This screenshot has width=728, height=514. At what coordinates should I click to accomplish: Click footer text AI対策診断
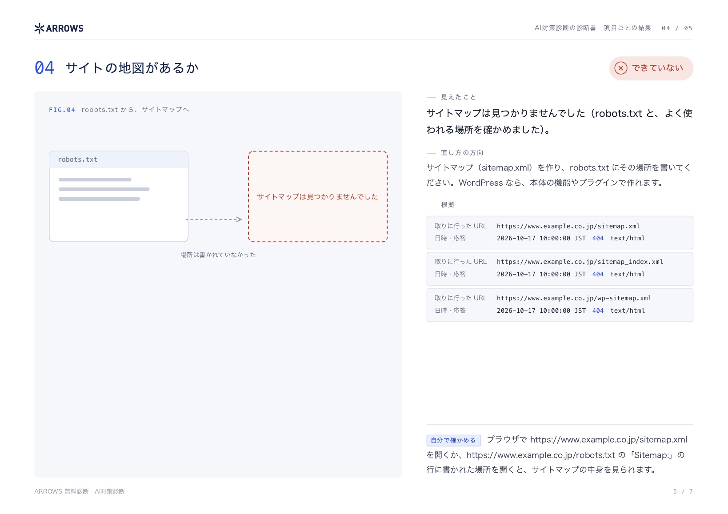point(110,491)
